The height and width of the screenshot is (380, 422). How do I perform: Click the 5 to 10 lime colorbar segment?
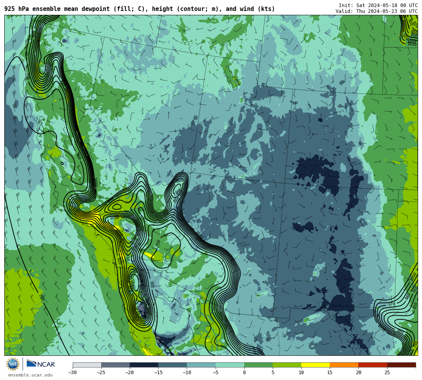coord(287,365)
